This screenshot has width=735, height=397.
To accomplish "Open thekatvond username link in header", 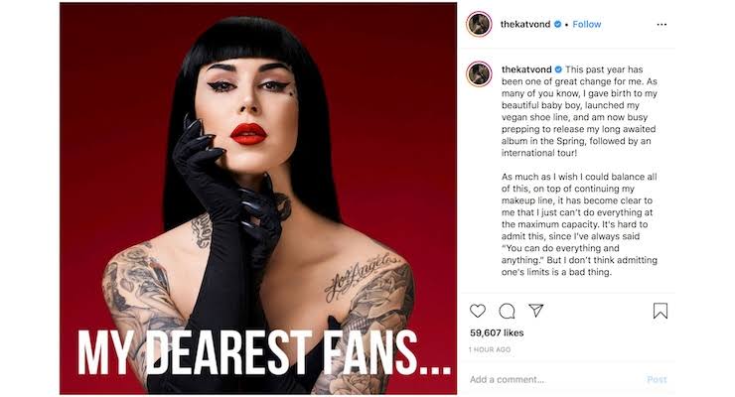I will point(525,25).
